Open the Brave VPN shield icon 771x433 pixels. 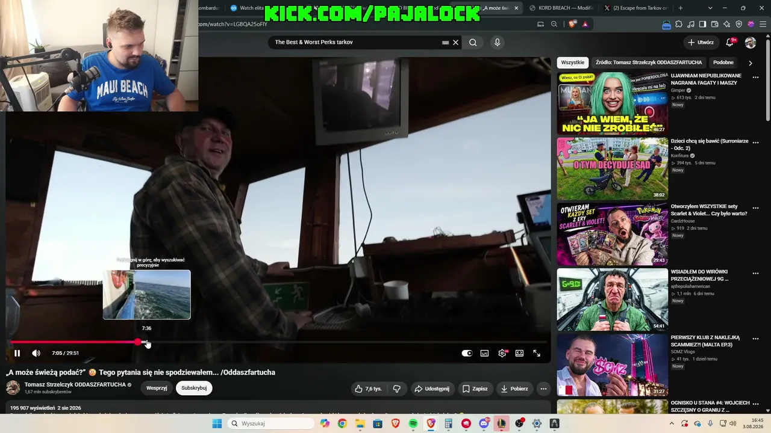click(x=739, y=24)
